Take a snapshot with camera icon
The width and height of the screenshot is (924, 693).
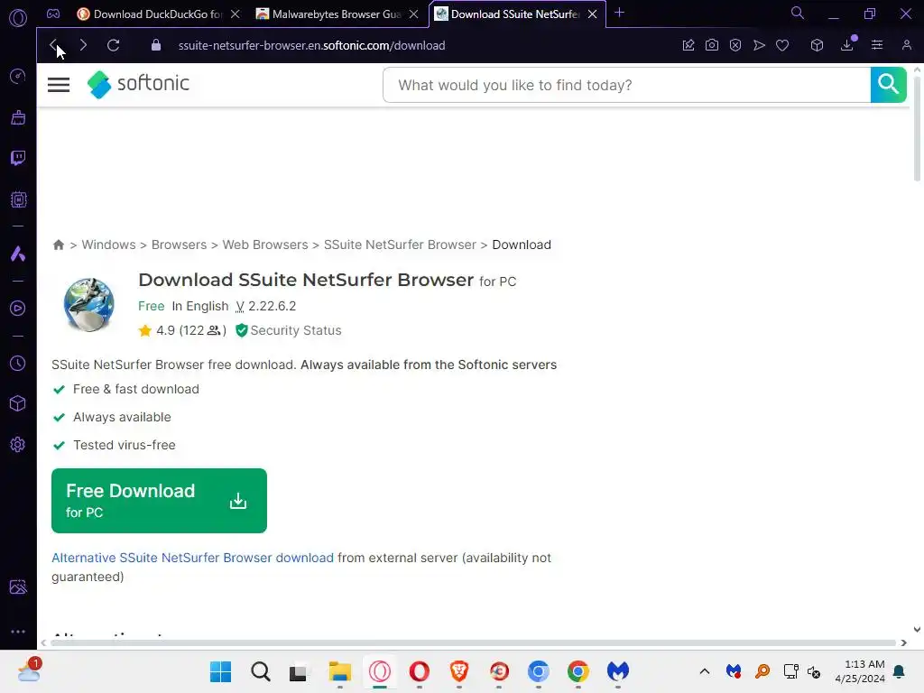(712, 45)
